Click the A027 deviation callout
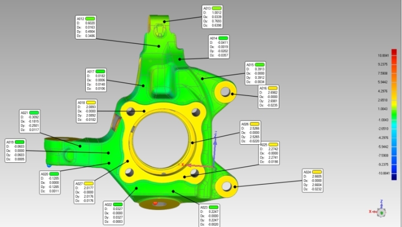The image size is (402, 227). pos(85,192)
